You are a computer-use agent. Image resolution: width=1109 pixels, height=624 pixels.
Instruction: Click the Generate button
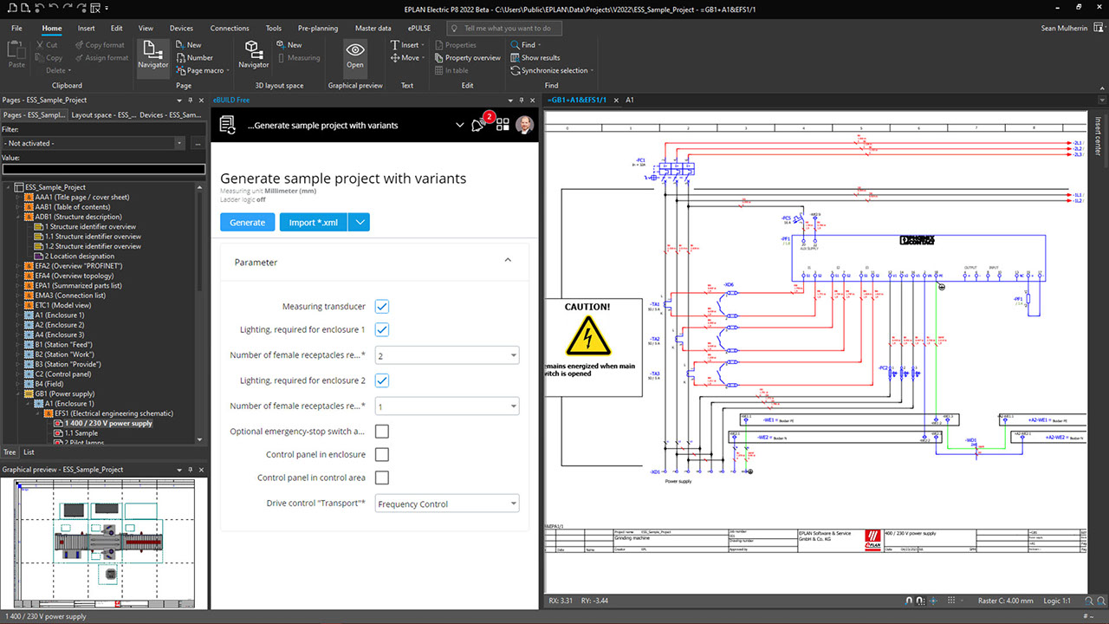(247, 223)
